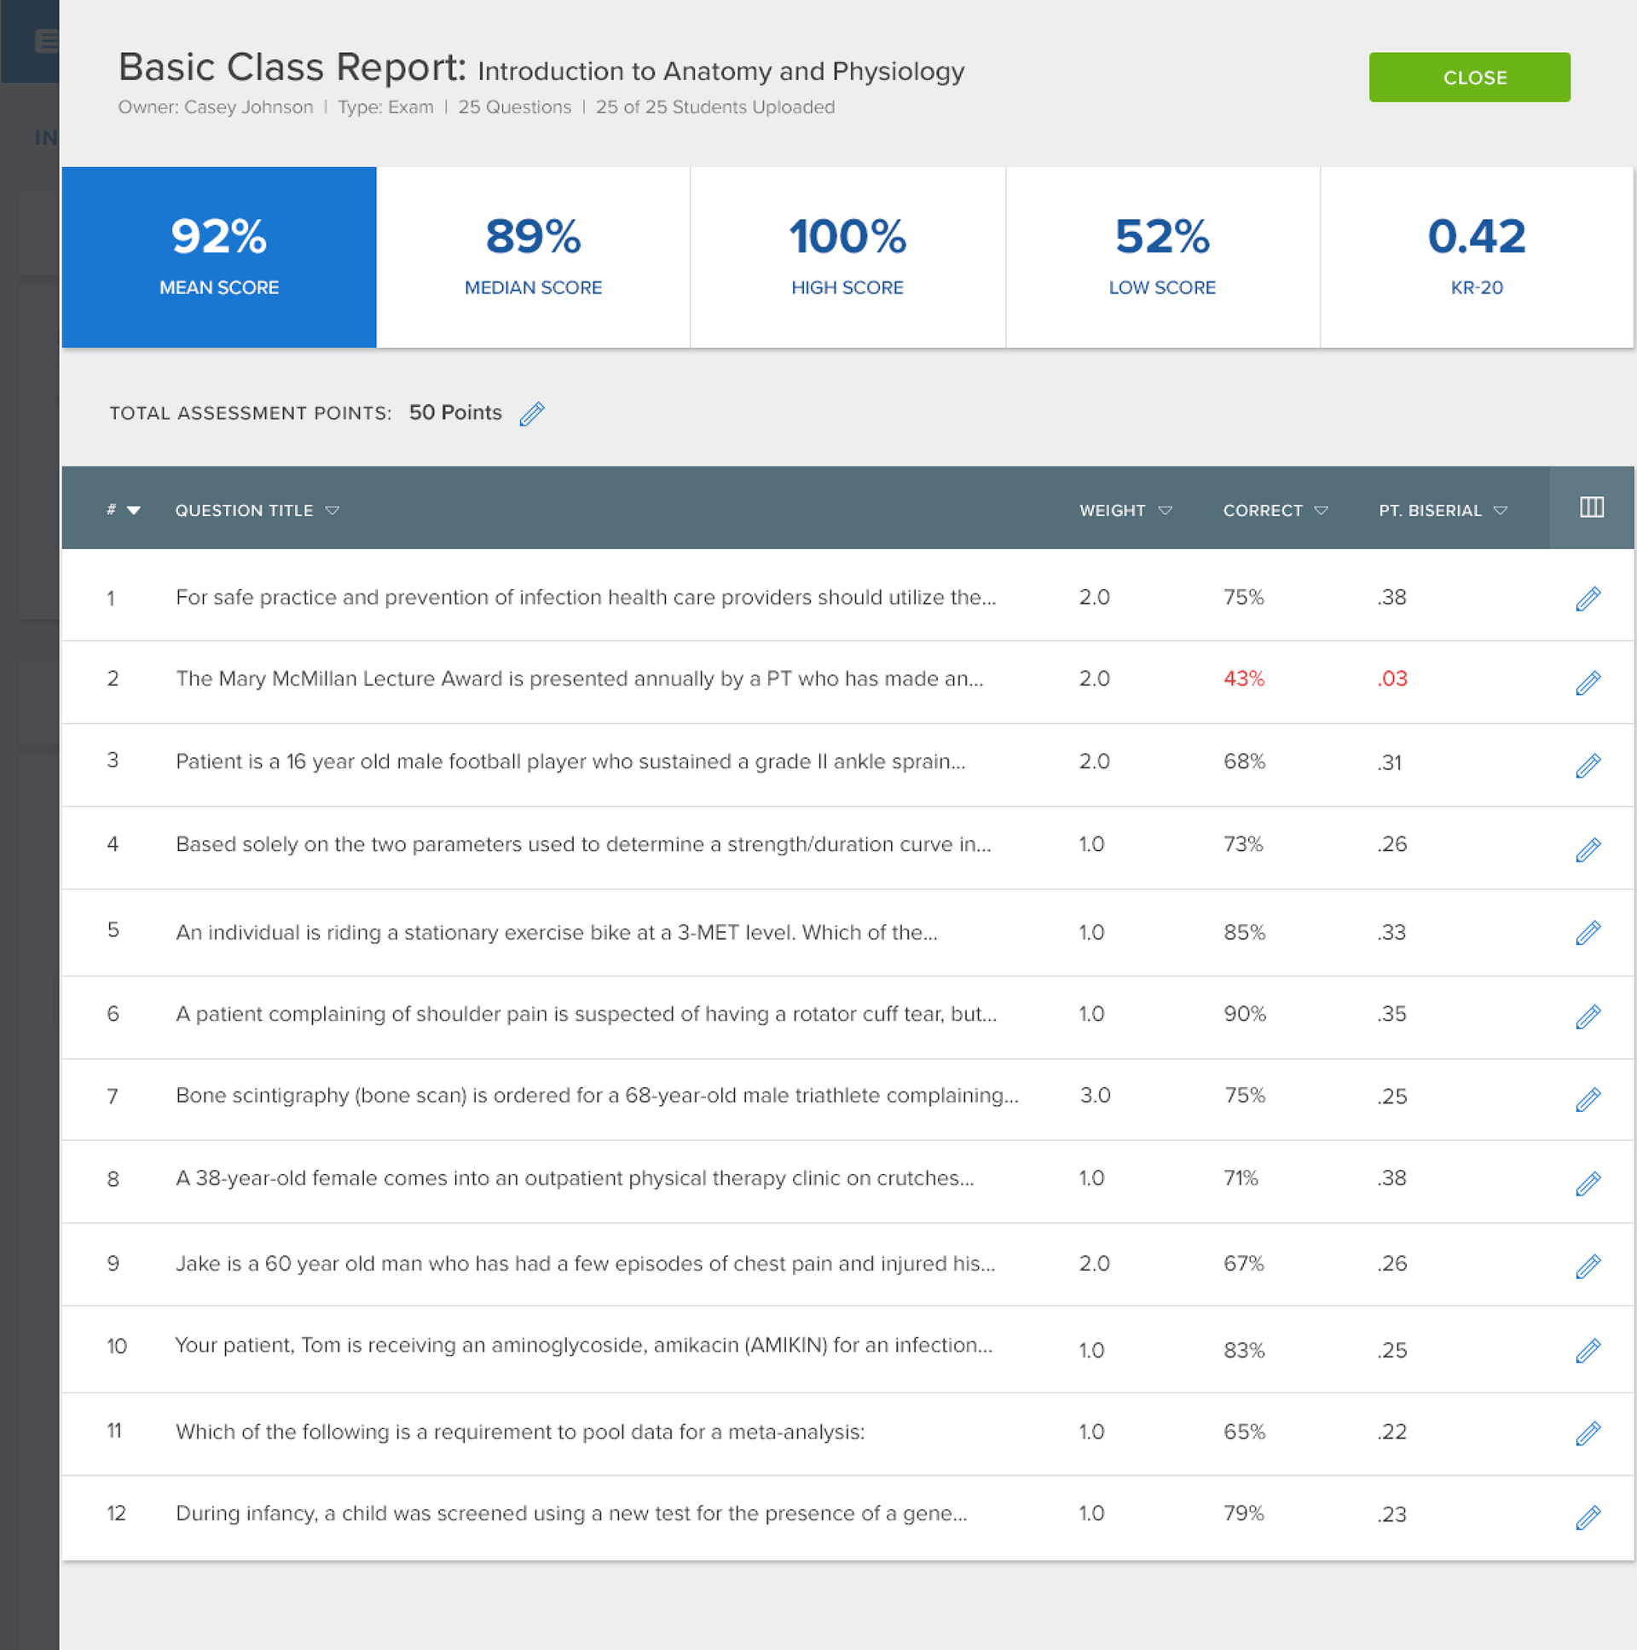1637x1650 pixels.
Task: Edit question 5 using the pencil icon
Action: click(1588, 933)
